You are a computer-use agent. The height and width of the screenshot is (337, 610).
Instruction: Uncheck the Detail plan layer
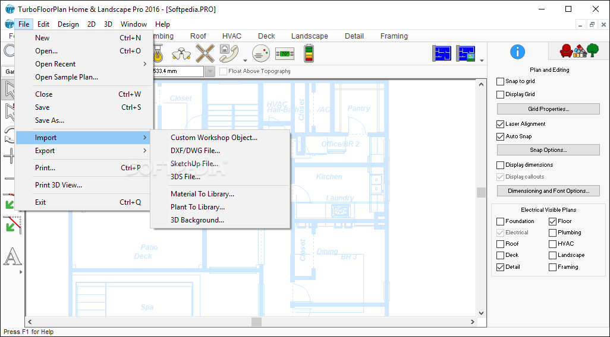point(500,267)
